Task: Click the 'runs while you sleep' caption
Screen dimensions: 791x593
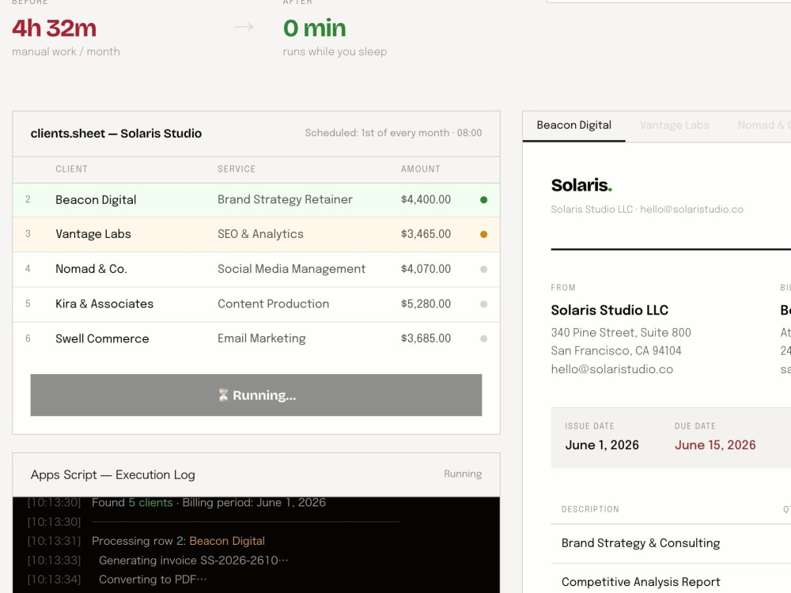Action: point(335,51)
